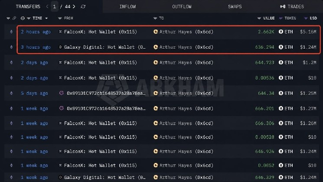323x182 pixels.
Task: Click FalconX icon in 0.00528 row
Action: (x=60, y=137)
